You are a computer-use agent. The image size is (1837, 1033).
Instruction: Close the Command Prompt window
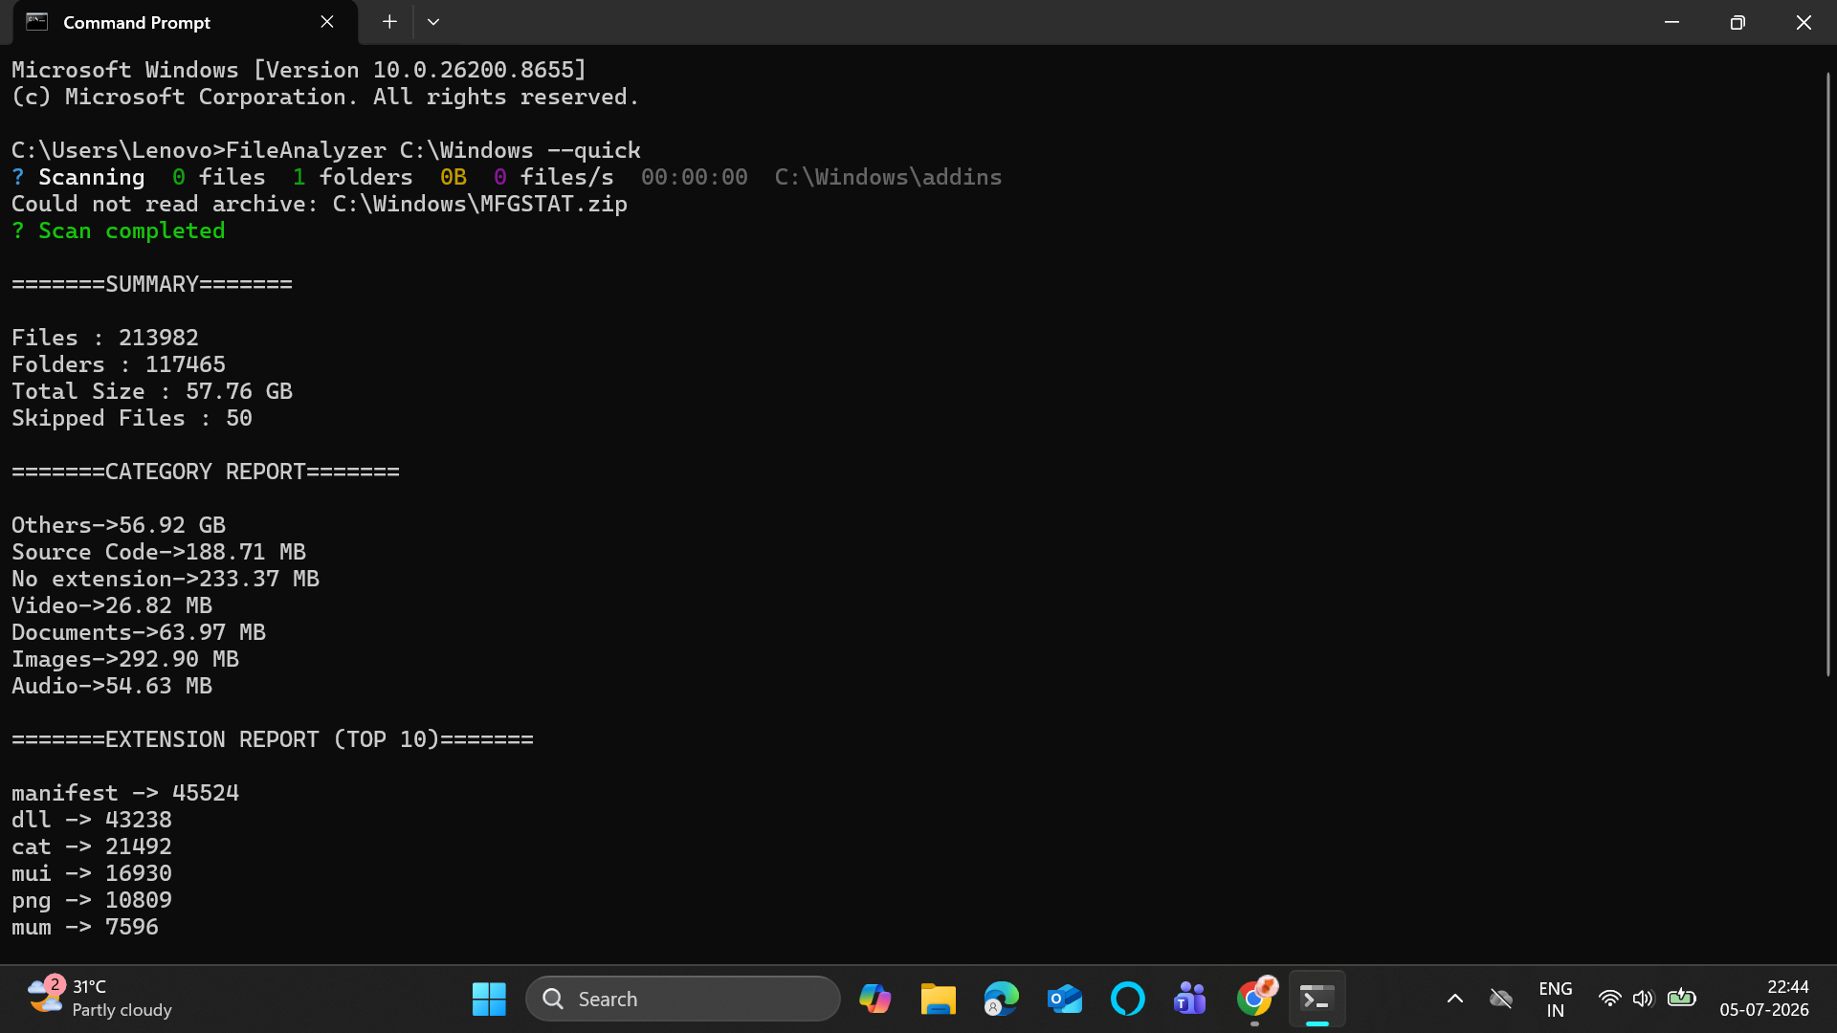[1804, 22]
